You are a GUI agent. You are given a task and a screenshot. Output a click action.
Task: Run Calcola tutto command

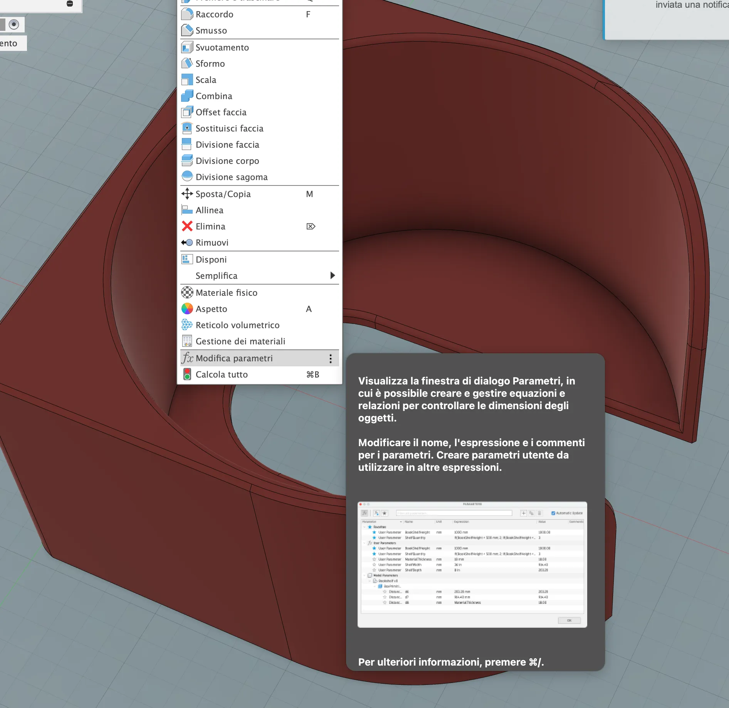click(x=259, y=374)
